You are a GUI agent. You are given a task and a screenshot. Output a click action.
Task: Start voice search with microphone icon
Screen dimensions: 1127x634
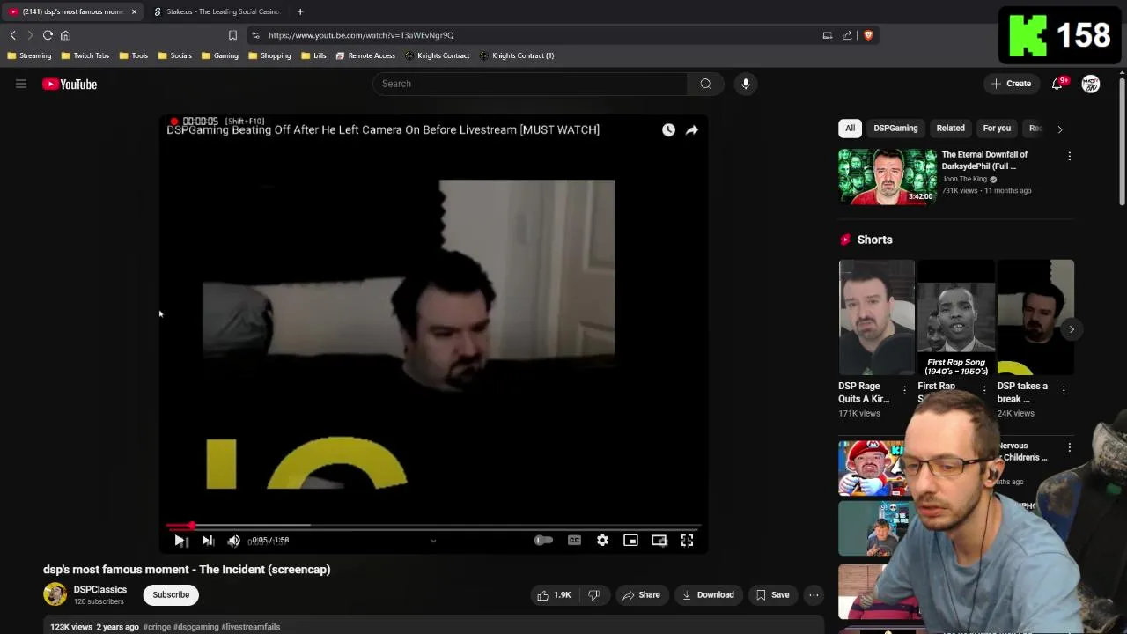click(x=745, y=84)
